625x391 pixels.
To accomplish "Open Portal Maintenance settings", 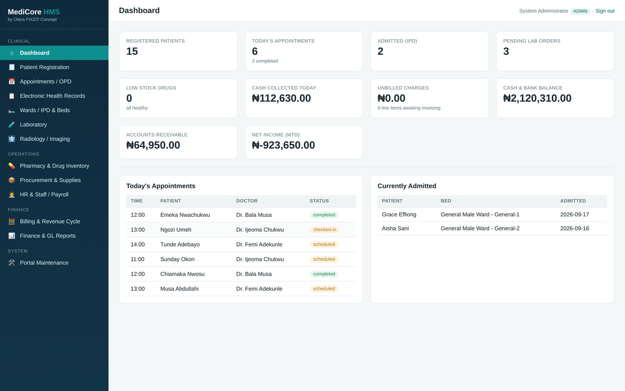I will point(54,263).
